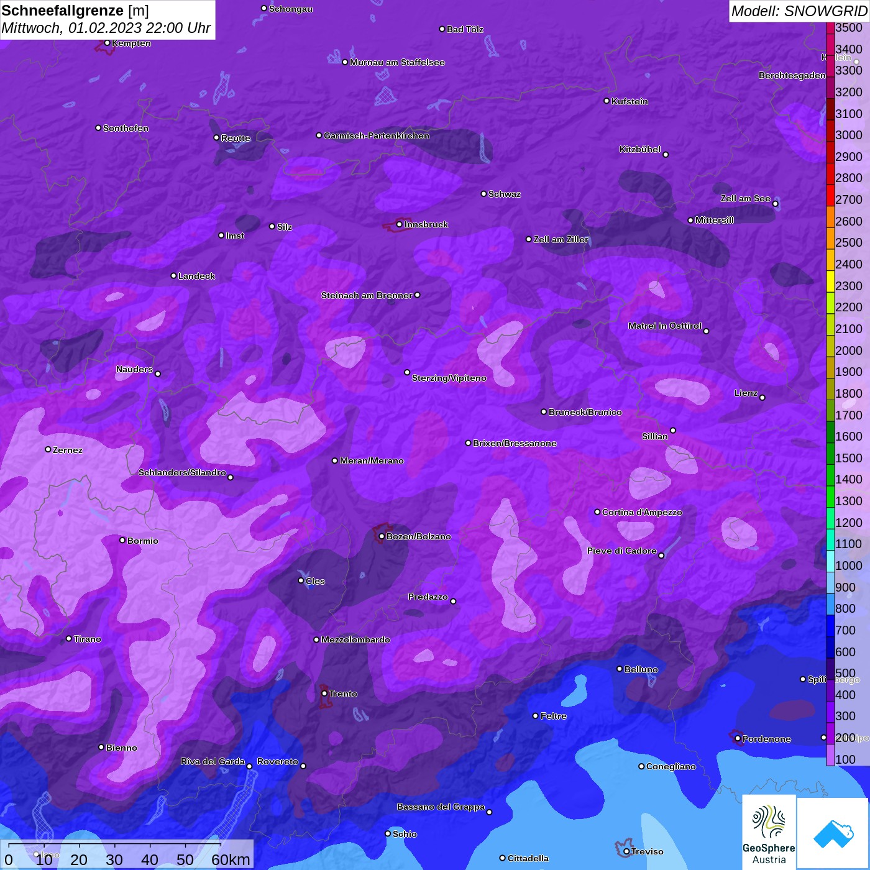Click the Zell am See label
Image resolution: width=870 pixels, height=870 pixels.
click(x=746, y=198)
